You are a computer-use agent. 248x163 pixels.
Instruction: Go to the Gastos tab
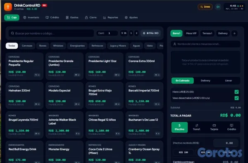[x=72, y=17]
